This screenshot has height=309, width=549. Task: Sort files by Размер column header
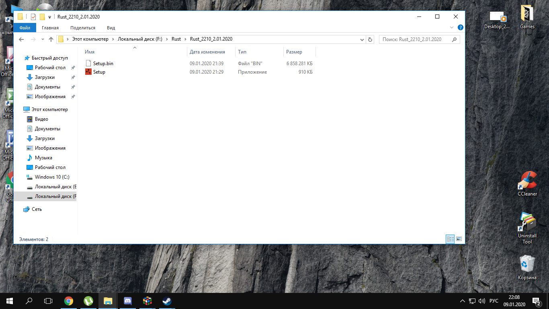(294, 52)
